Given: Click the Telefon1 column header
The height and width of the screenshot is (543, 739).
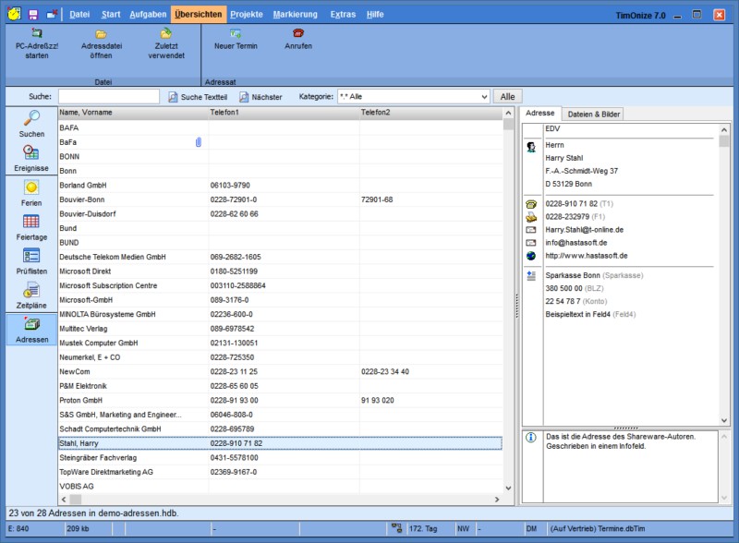Looking at the screenshot, I should pyautogui.click(x=284, y=113).
